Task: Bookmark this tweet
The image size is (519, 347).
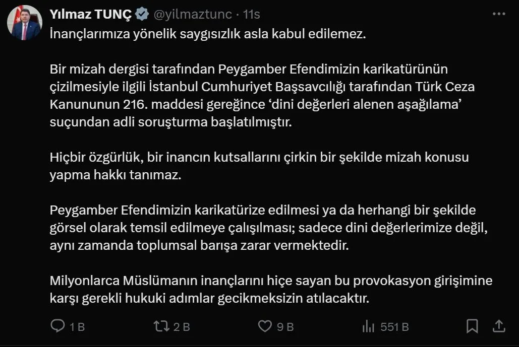Action: [x=472, y=326]
